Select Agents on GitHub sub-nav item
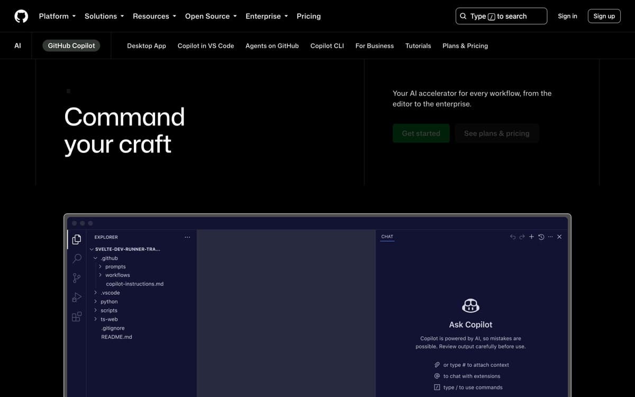 coord(272,46)
